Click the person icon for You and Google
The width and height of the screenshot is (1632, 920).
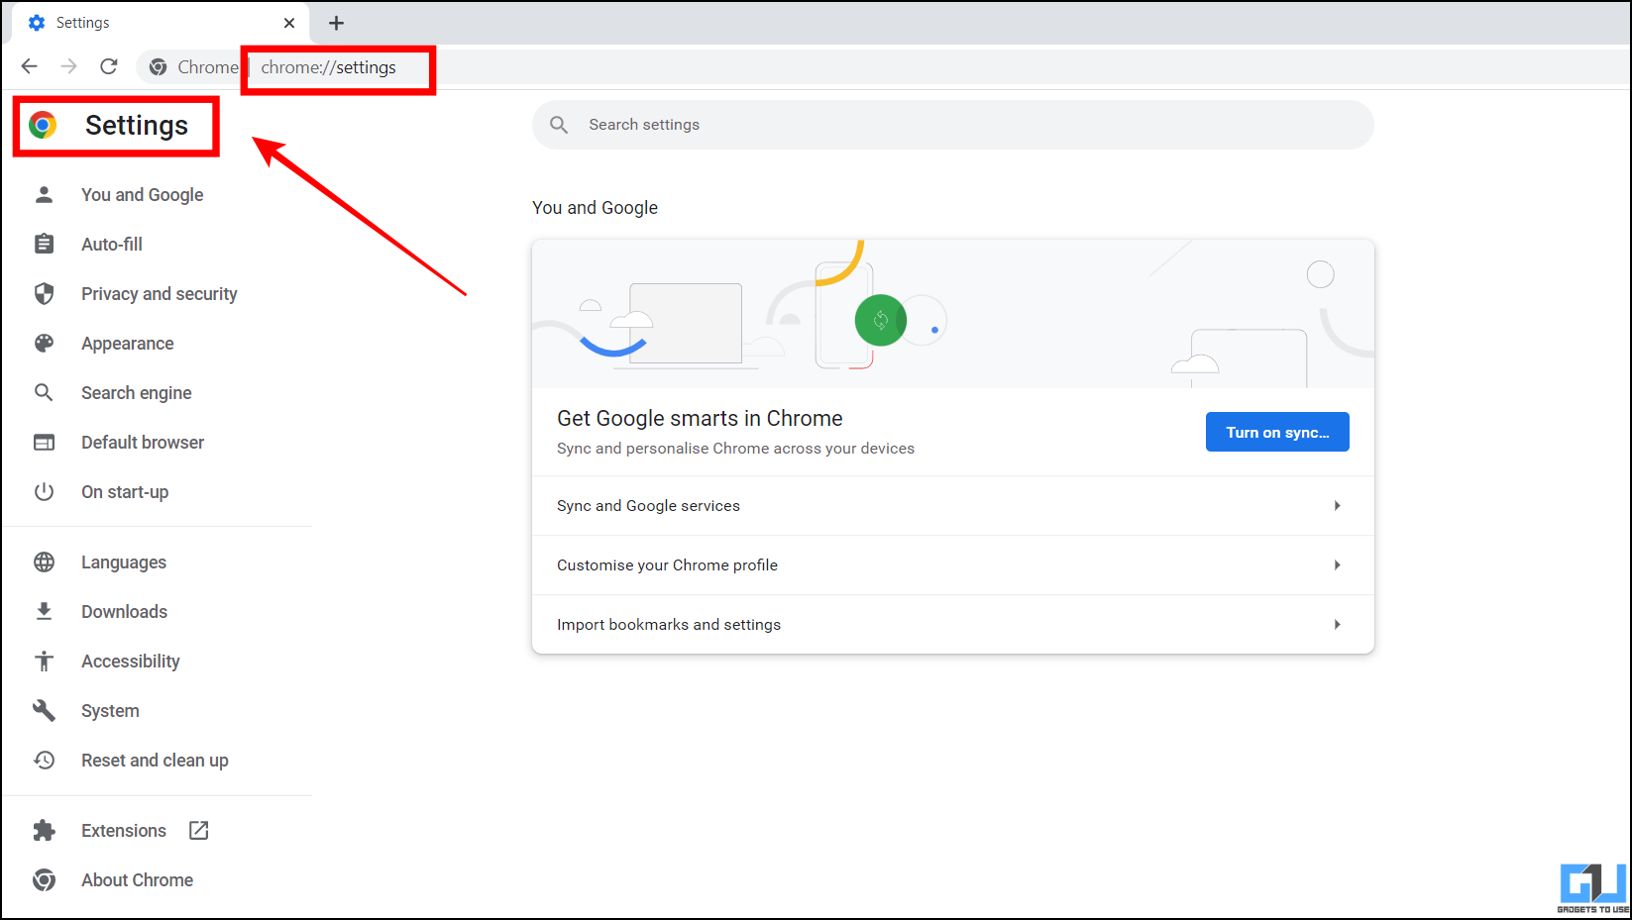click(44, 195)
